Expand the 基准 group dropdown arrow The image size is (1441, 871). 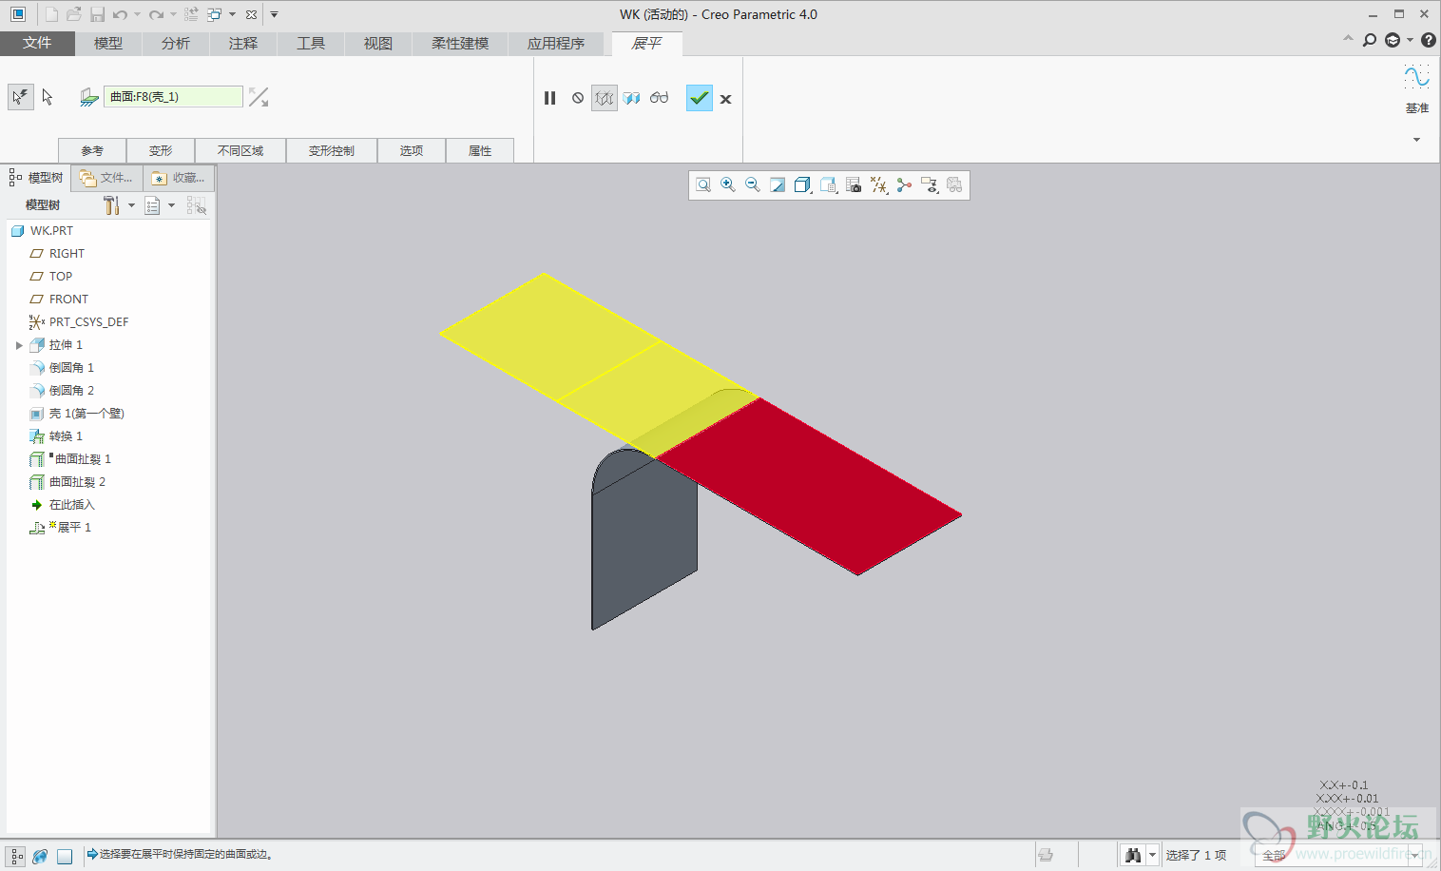[x=1416, y=140]
